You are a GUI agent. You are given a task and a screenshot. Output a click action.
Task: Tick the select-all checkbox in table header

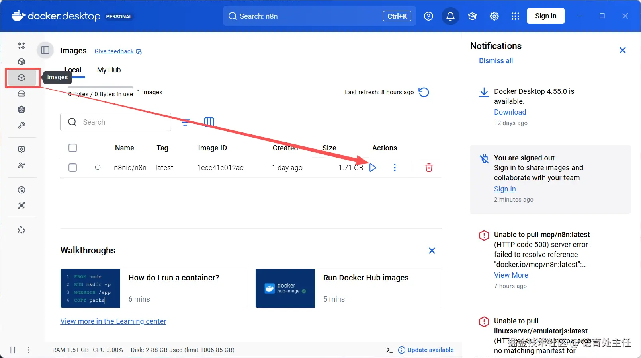[x=72, y=148]
